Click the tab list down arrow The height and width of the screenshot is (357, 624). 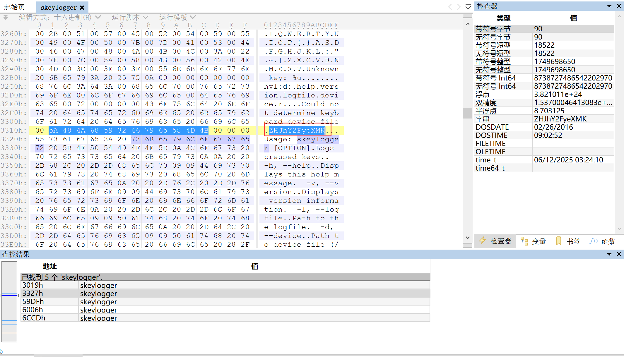[x=468, y=7]
